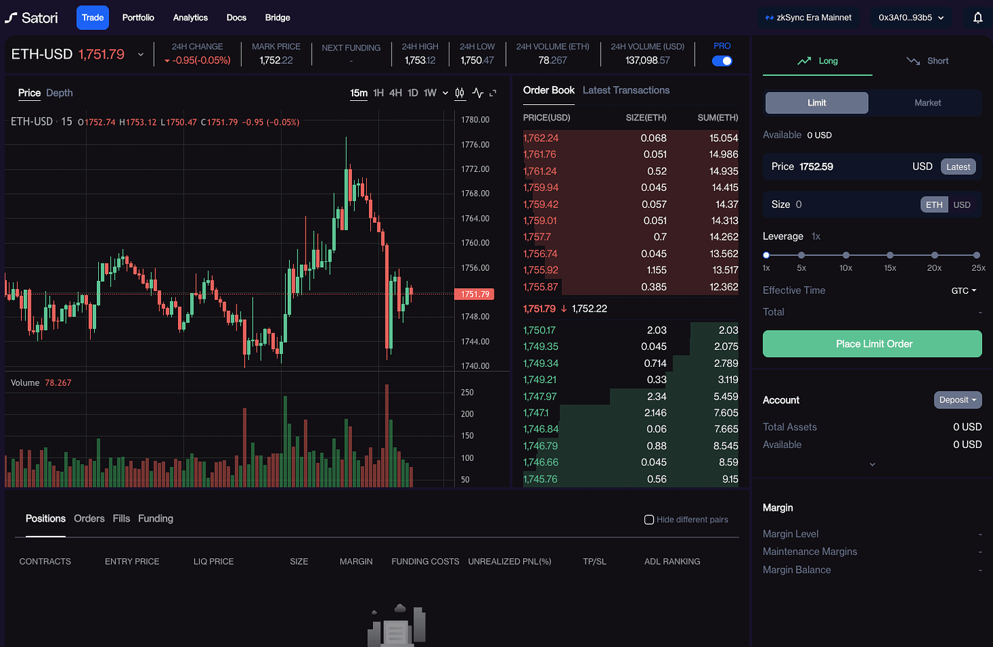Click ask price 1,759.01 in order book

click(x=540, y=221)
